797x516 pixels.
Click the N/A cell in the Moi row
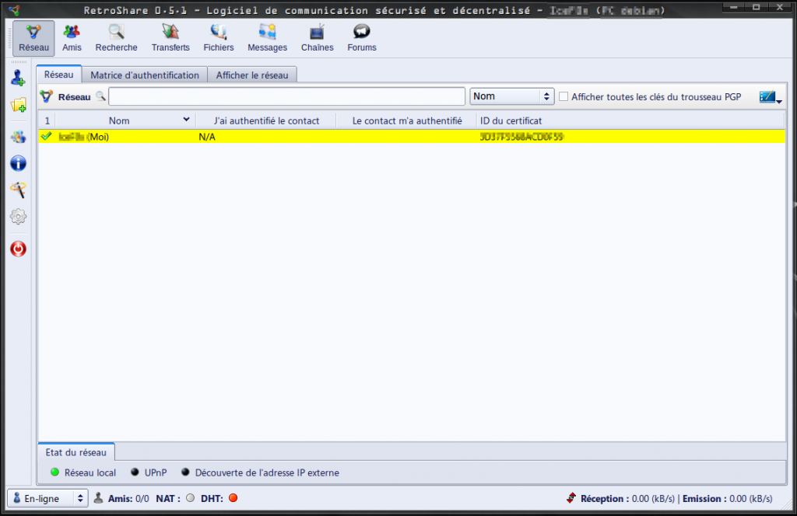[207, 137]
